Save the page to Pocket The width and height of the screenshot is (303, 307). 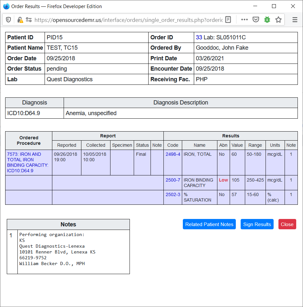click(256, 19)
